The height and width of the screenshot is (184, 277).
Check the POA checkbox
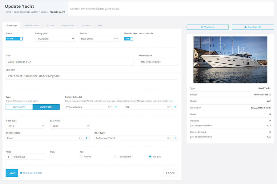click(52, 156)
